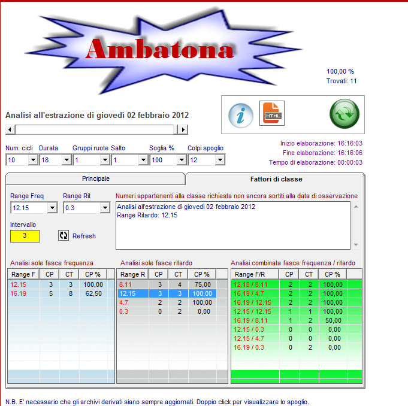Click CT header in the ritardo table
Image resolution: width=408 pixels, height=406 pixels.
tap(179, 274)
